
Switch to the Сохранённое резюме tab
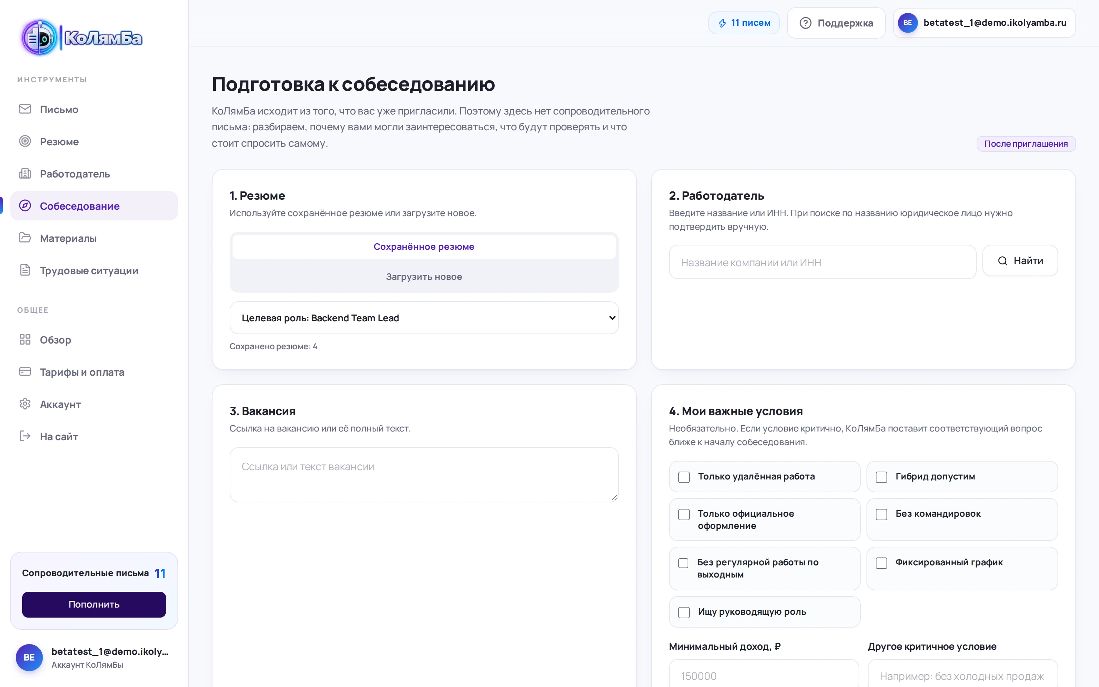pyautogui.click(x=424, y=247)
